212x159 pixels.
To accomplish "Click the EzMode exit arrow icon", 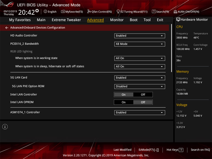I will point(157,150).
